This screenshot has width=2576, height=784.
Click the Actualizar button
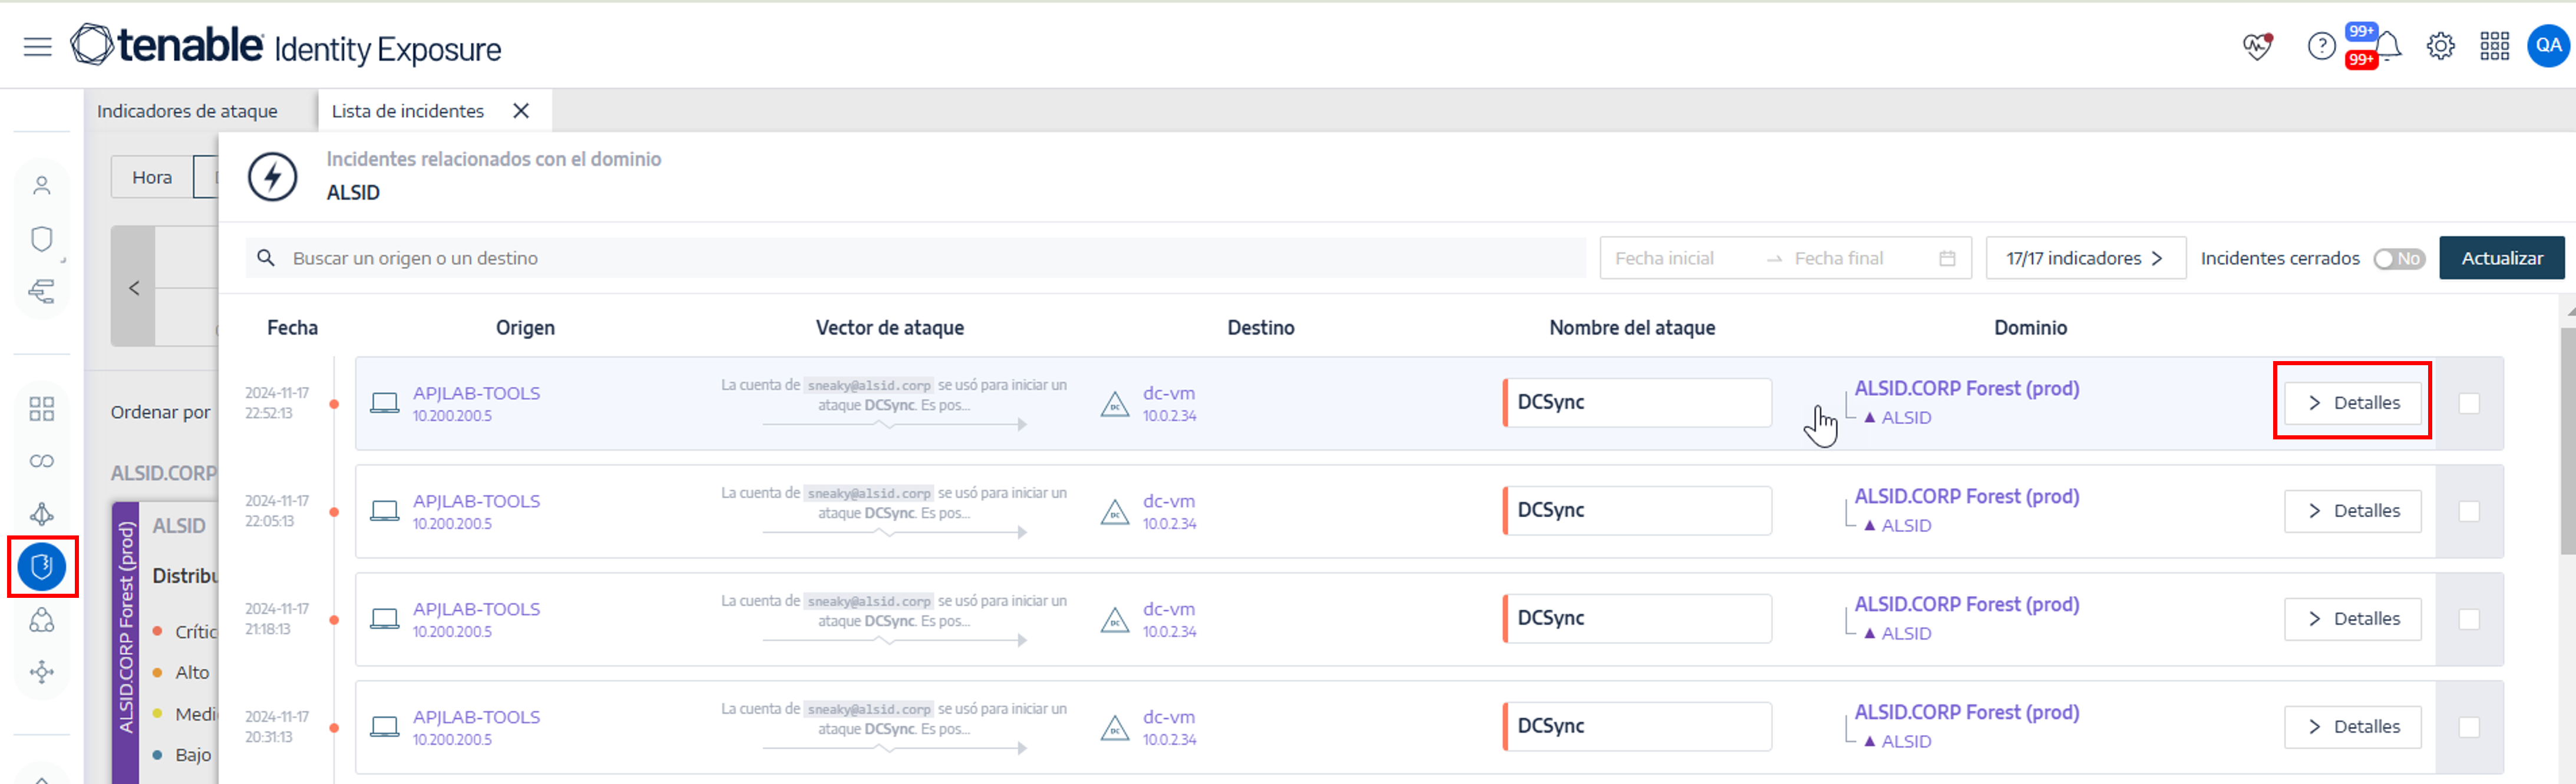(x=2501, y=258)
